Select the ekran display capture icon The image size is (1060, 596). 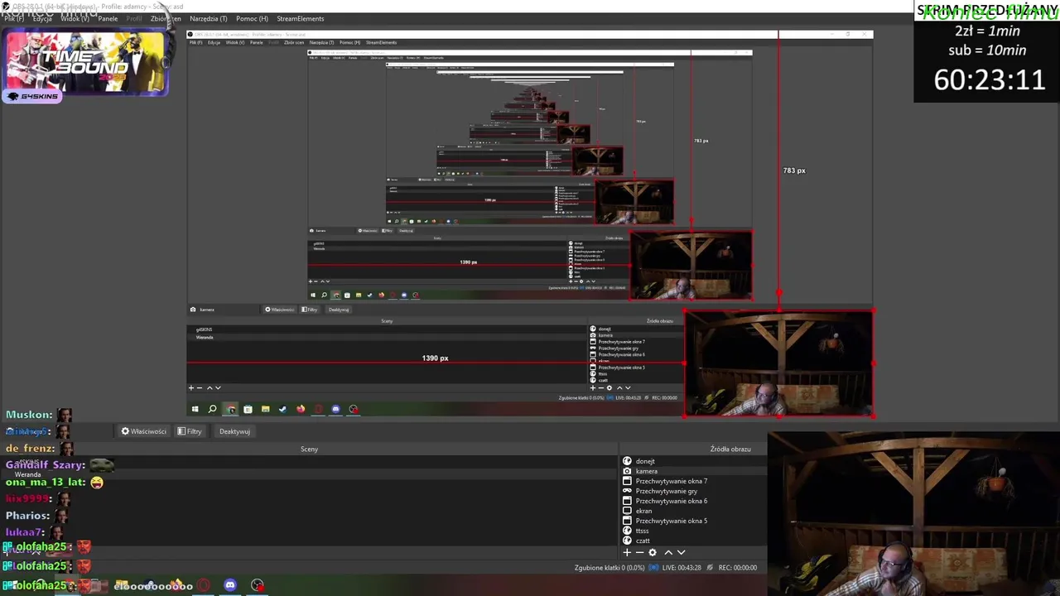(x=627, y=511)
